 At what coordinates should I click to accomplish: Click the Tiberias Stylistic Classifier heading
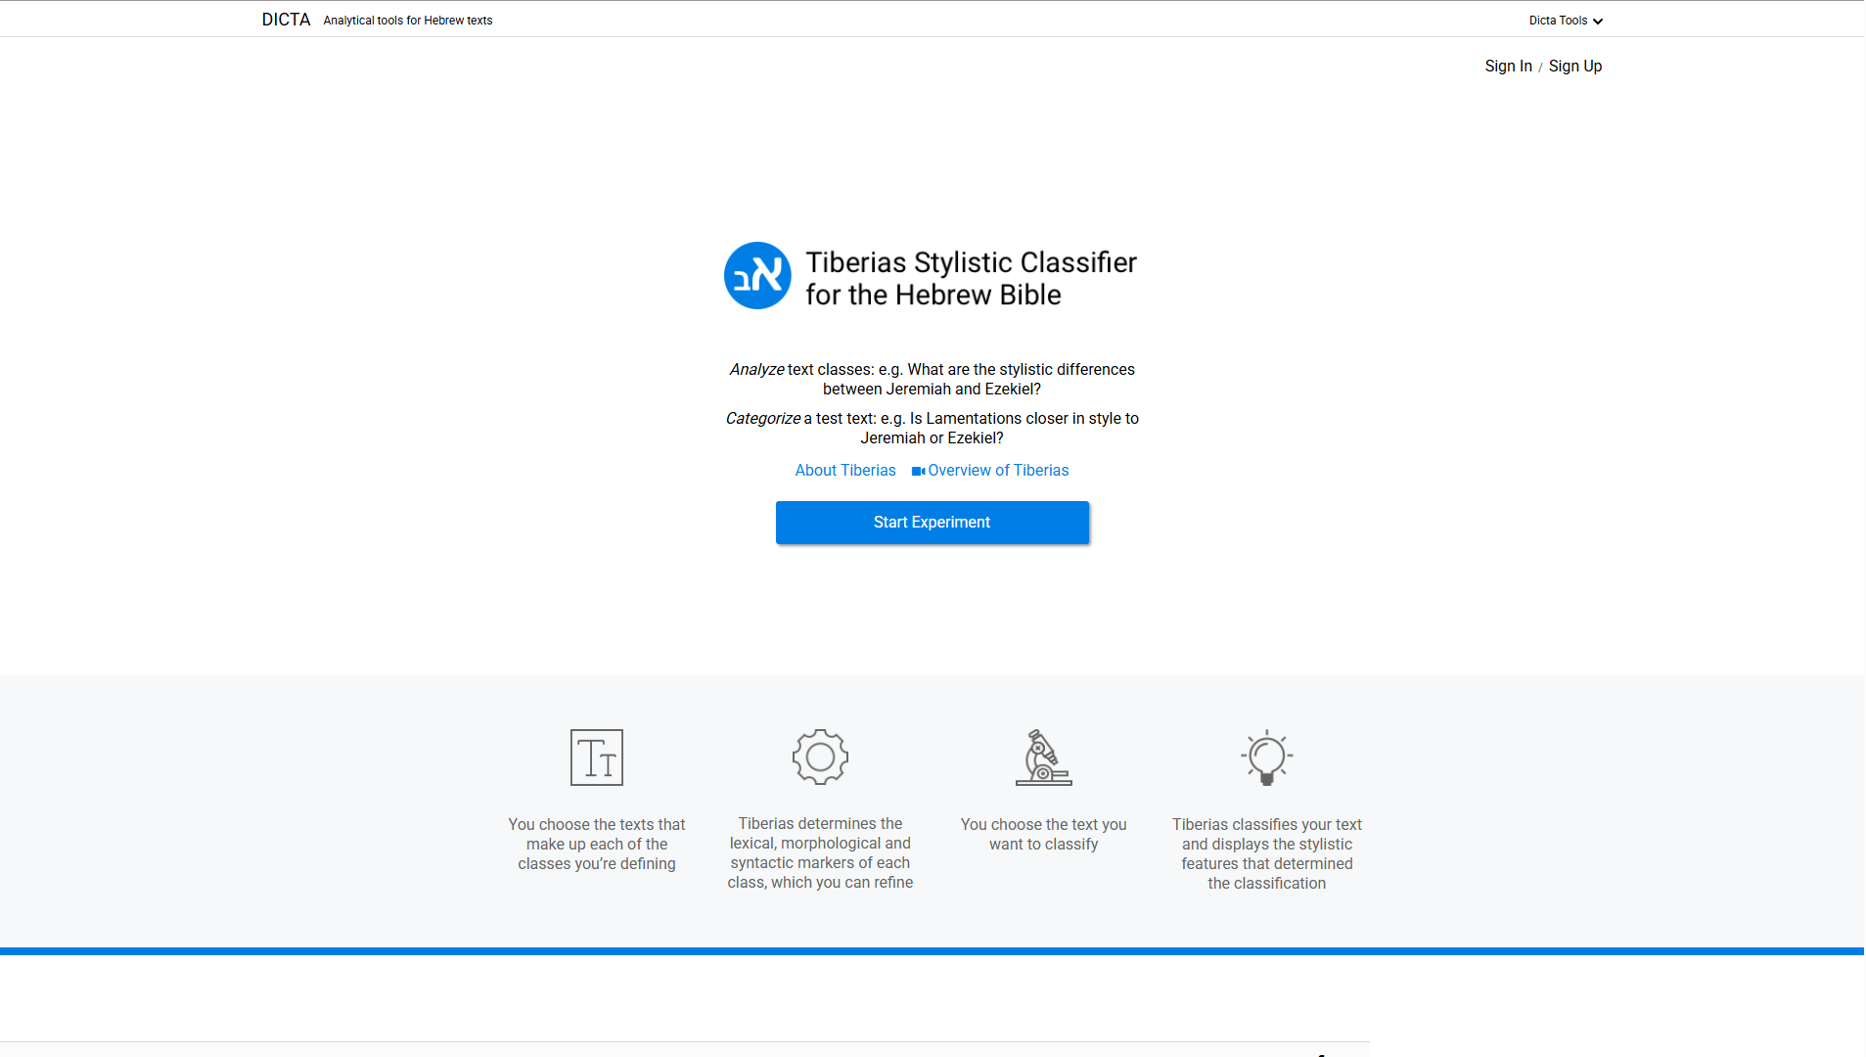971,278
